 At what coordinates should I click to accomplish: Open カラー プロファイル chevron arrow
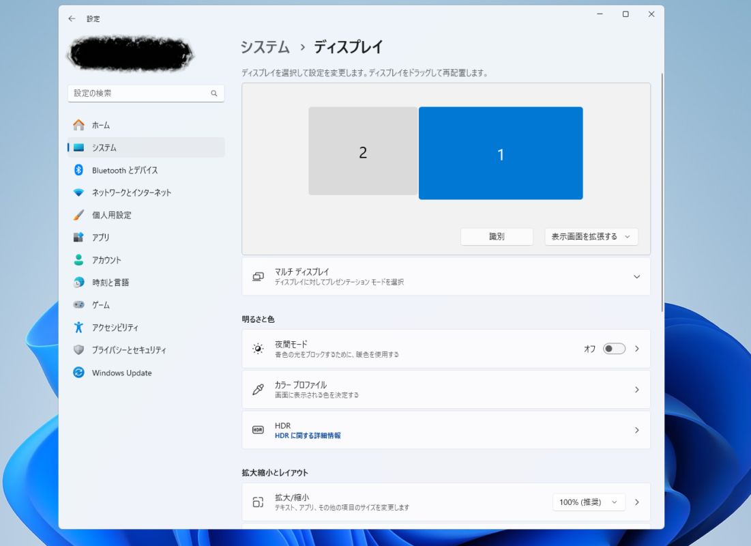tap(637, 390)
